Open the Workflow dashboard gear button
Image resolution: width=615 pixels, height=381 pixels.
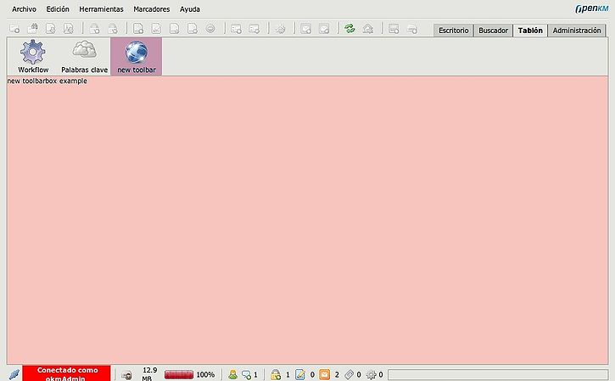pos(33,57)
